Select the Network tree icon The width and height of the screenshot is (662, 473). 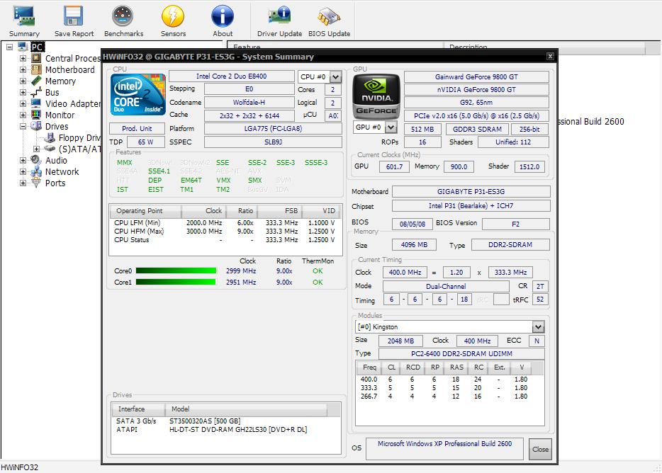click(36, 172)
